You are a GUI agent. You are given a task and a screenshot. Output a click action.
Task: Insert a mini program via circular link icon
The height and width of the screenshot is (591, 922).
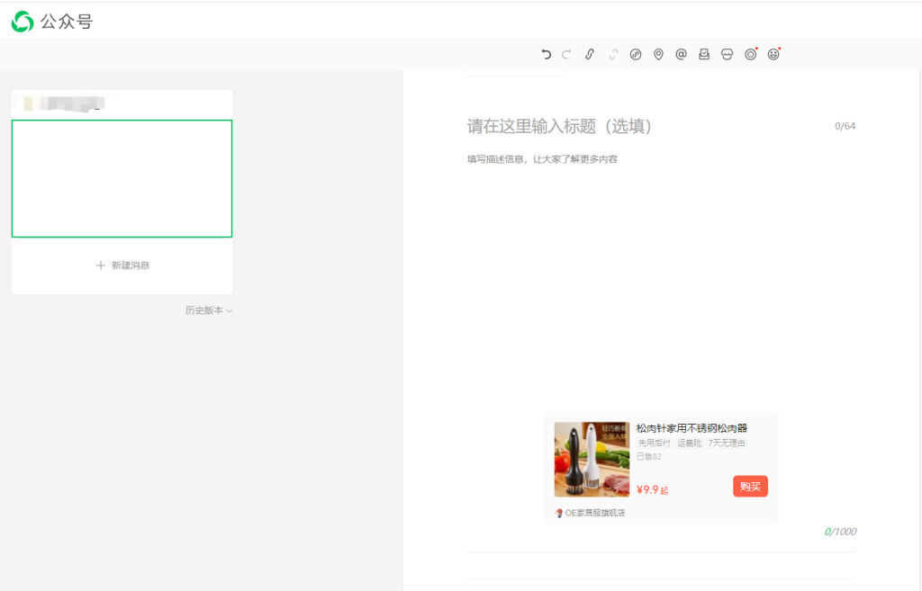pos(636,54)
